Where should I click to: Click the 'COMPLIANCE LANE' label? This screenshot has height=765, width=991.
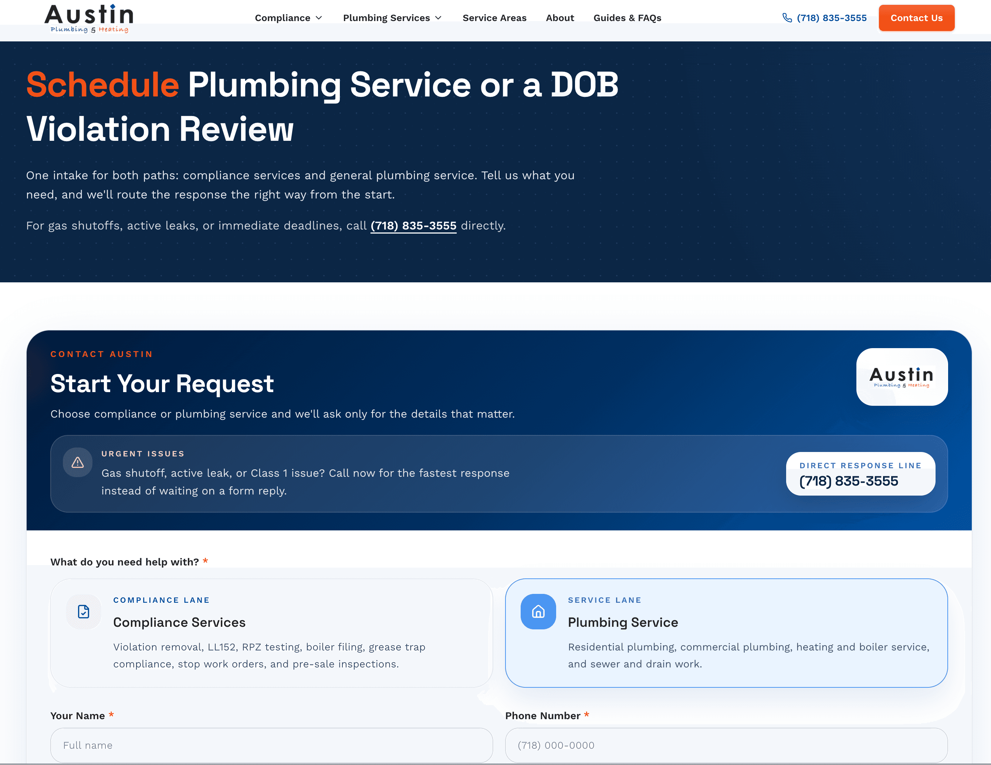pos(162,600)
